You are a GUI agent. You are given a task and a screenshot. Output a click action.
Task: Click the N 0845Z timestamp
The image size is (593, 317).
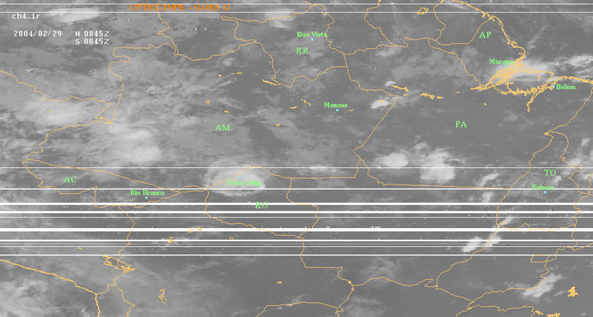[x=93, y=34]
